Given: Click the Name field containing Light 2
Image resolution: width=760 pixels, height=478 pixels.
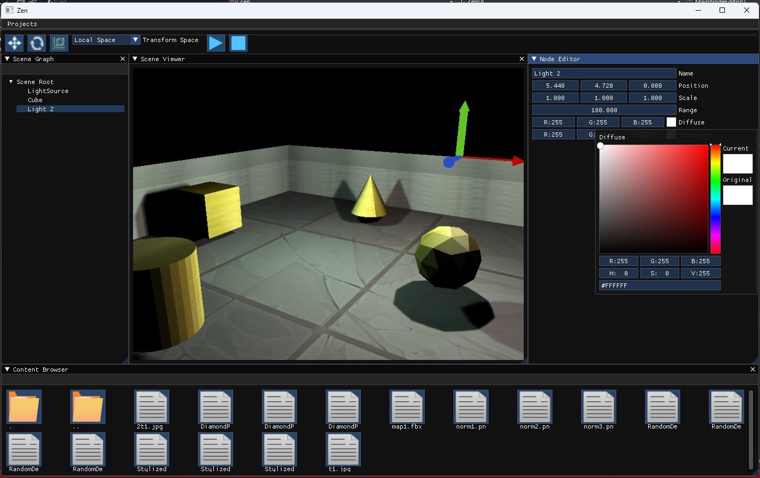Looking at the screenshot, I should (604, 73).
